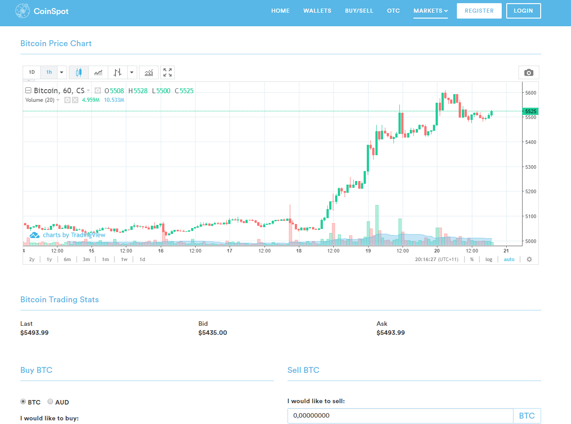The height and width of the screenshot is (424, 571).
Task: Select the 1h interval
Action: (x=49, y=72)
